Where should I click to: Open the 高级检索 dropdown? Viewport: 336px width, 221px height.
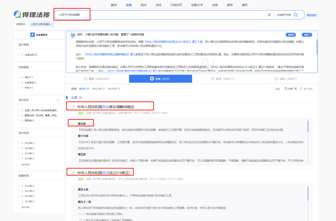tap(312, 15)
